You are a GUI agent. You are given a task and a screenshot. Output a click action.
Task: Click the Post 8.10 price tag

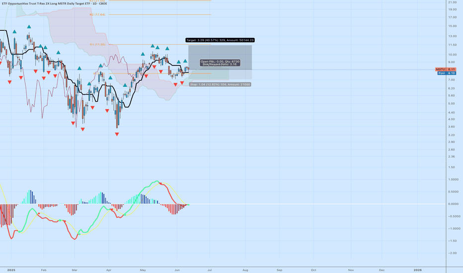coord(447,73)
